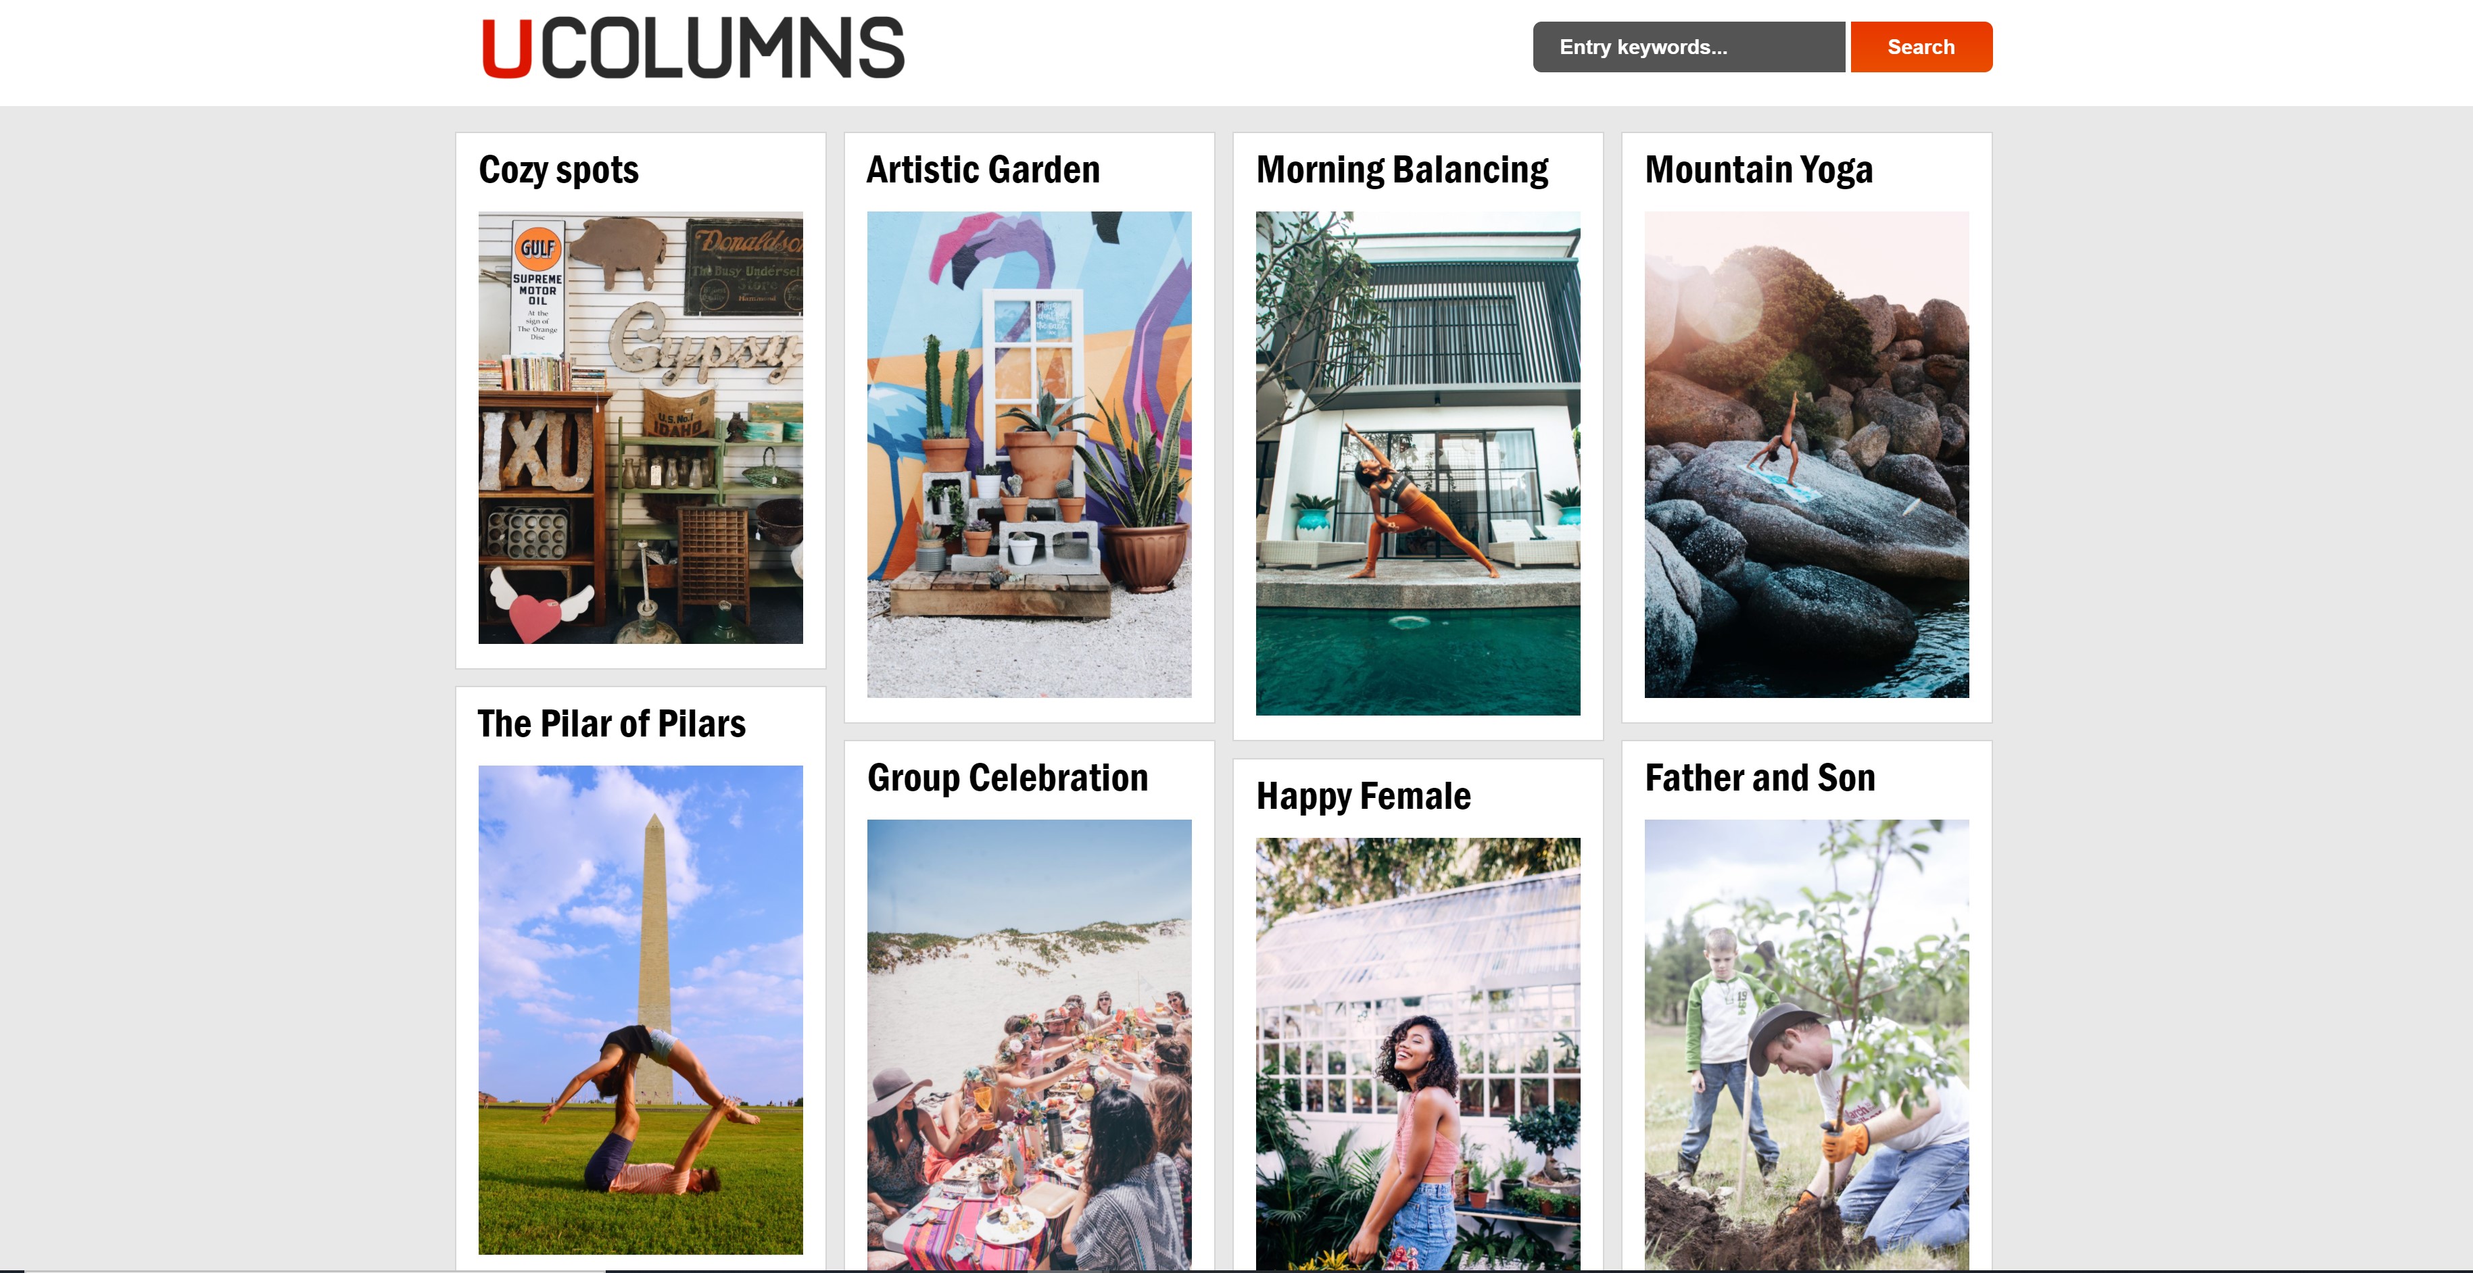Open The Pilar of Pilars heading
2473x1273 pixels.
610,723
